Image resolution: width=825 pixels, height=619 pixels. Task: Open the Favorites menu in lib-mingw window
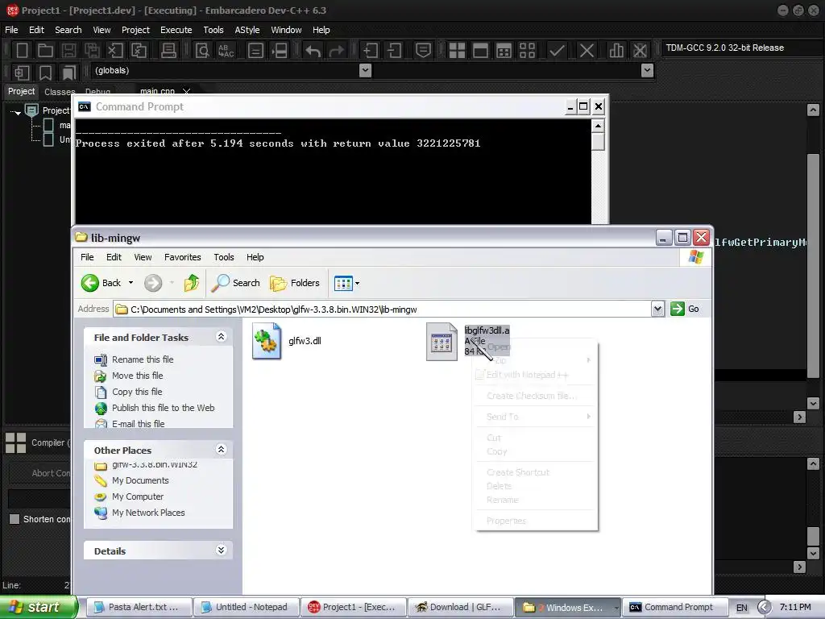point(183,257)
